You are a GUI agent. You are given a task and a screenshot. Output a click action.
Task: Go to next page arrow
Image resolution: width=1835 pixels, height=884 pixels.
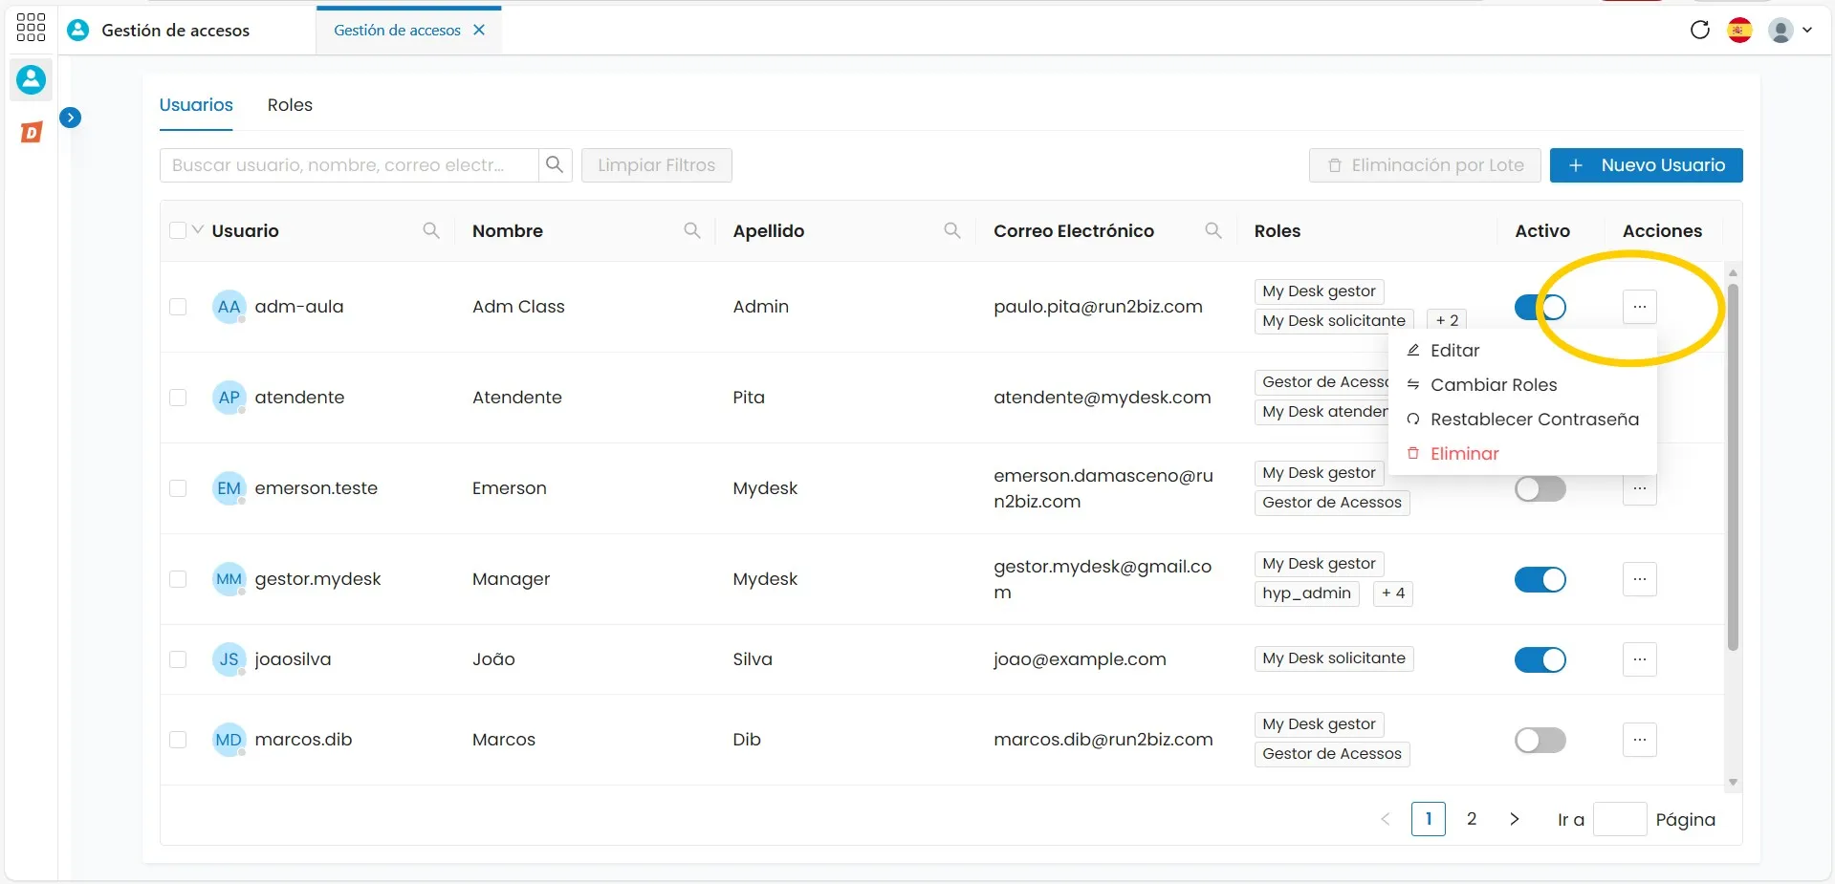[1514, 819]
